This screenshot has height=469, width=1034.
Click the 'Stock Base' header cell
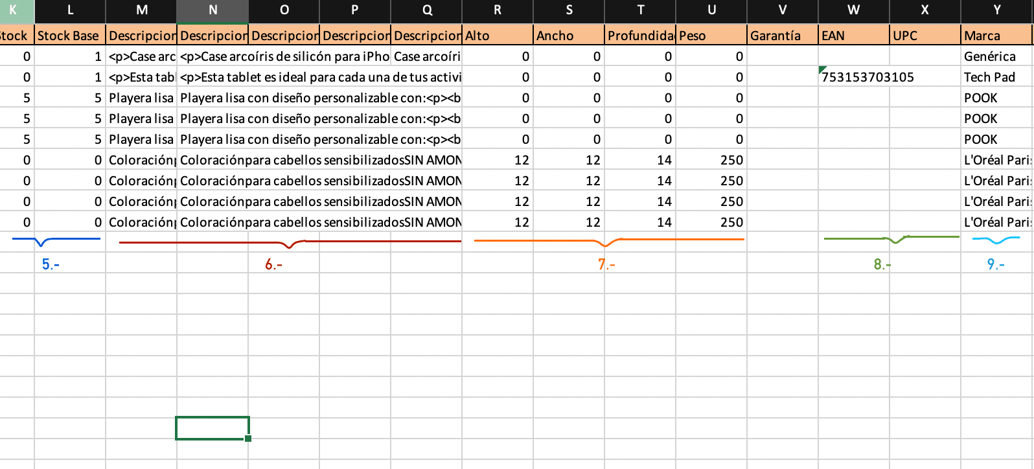point(70,36)
